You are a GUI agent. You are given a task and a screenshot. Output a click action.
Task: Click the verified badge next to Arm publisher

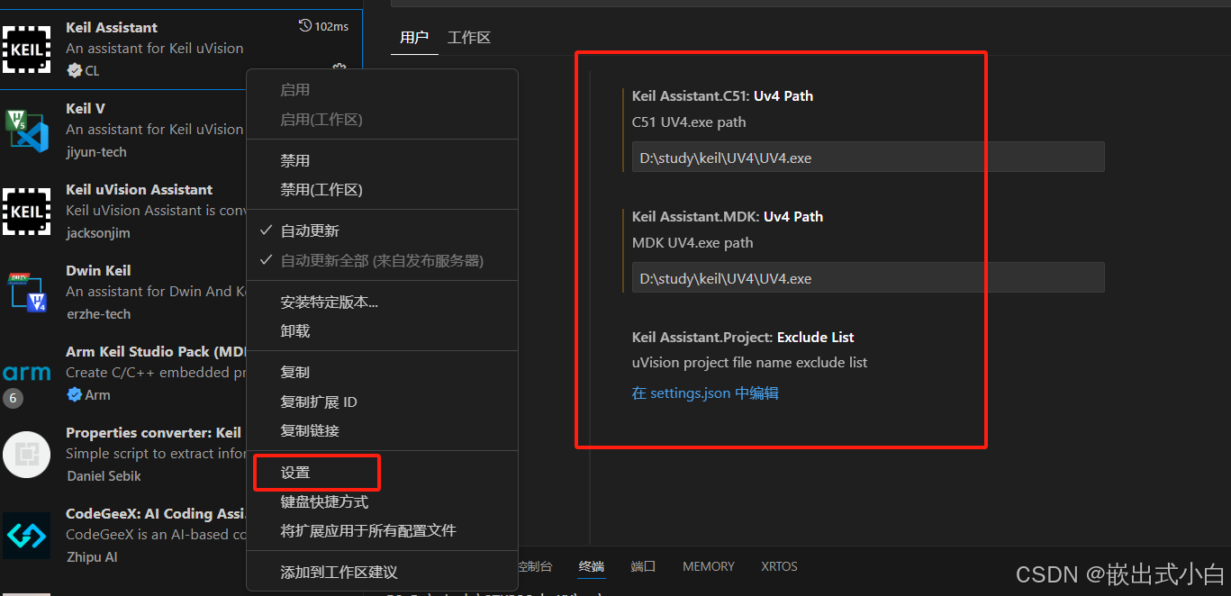[74, 394]
